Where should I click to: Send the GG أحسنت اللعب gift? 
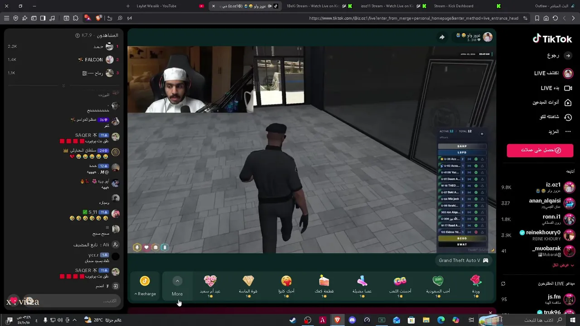(x=400, y=286)
